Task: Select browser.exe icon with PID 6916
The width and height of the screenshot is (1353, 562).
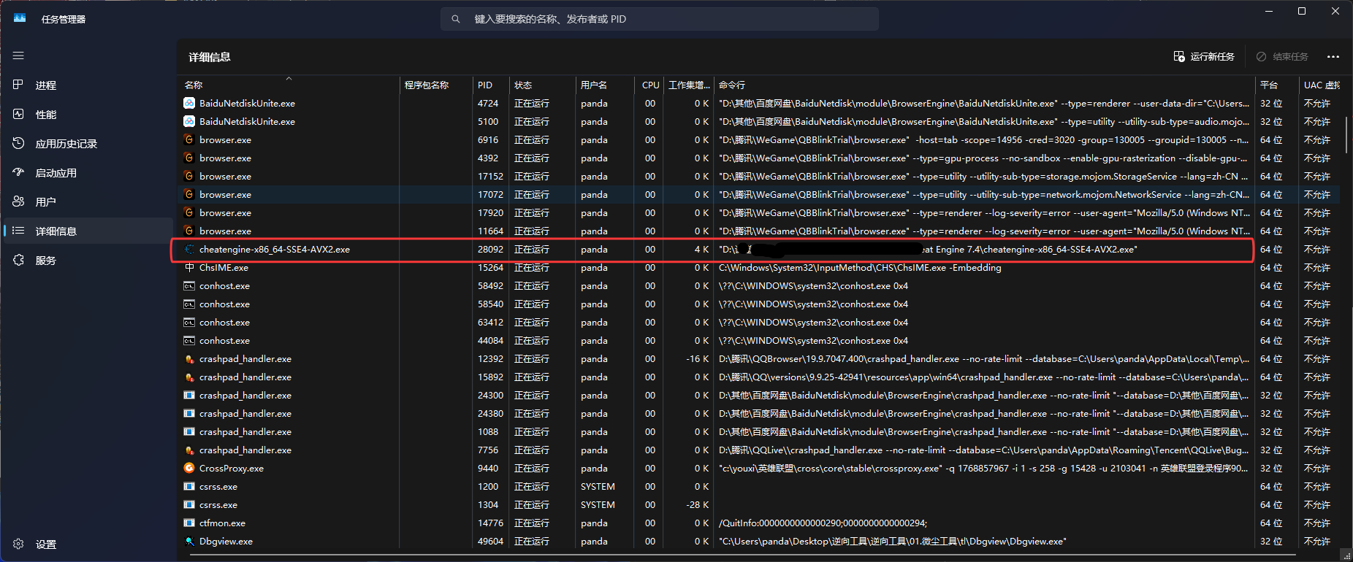Action: (x=189, y=139)
